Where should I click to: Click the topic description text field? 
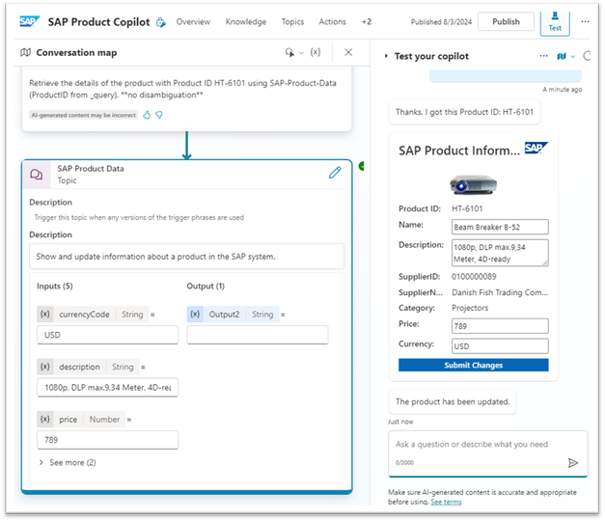(x=187, y=257)
